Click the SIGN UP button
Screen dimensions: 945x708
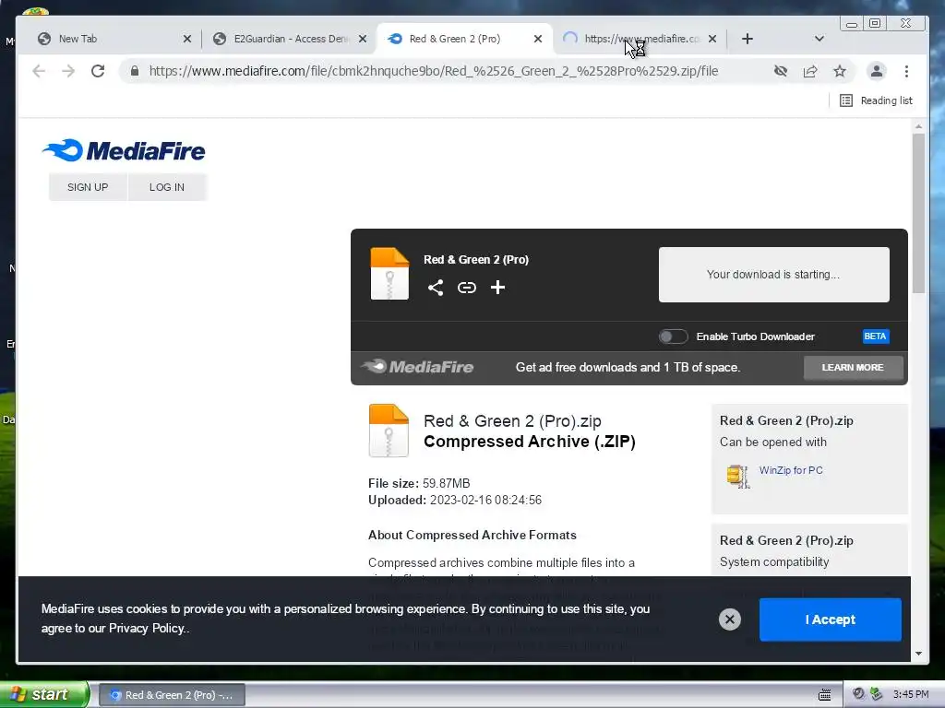pyautogui.click(x=88, y=187)
